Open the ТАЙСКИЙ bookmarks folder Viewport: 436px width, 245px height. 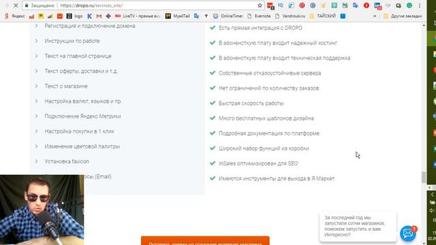point(322,16)
